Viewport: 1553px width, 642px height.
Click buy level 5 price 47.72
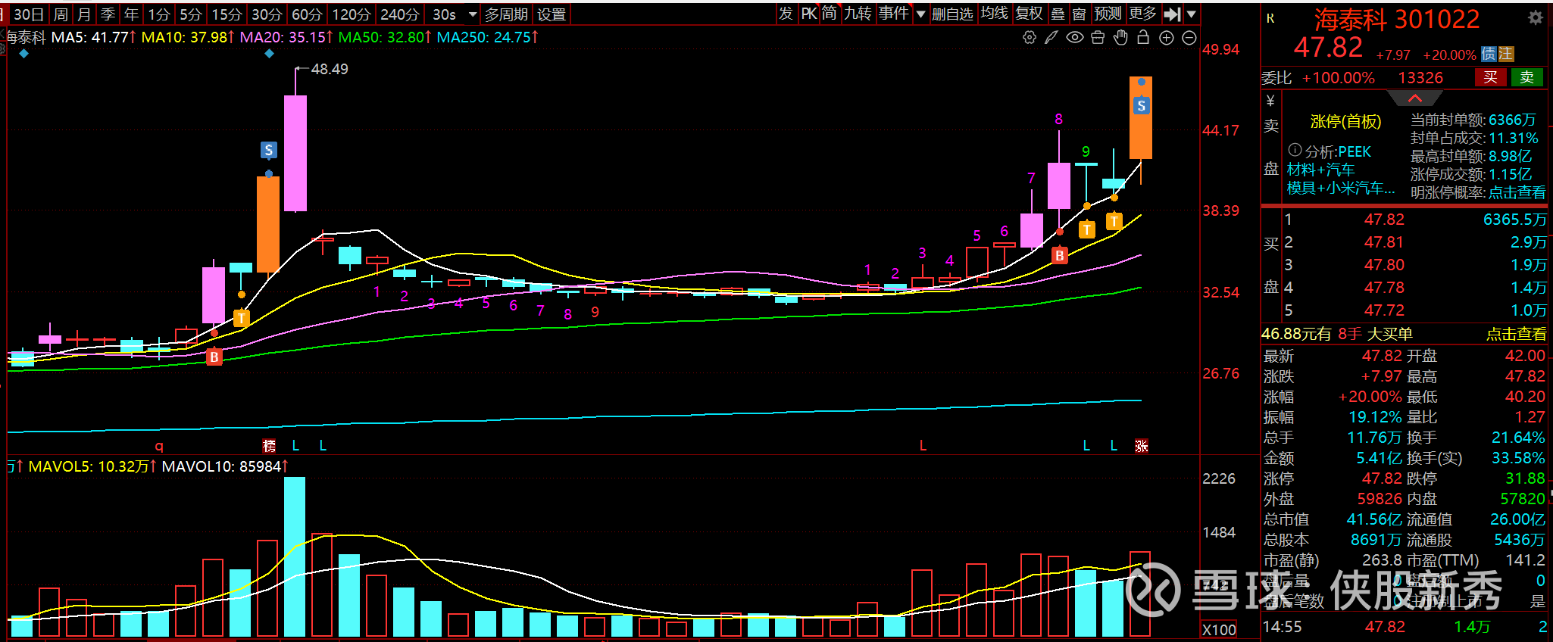point(1384,310)
